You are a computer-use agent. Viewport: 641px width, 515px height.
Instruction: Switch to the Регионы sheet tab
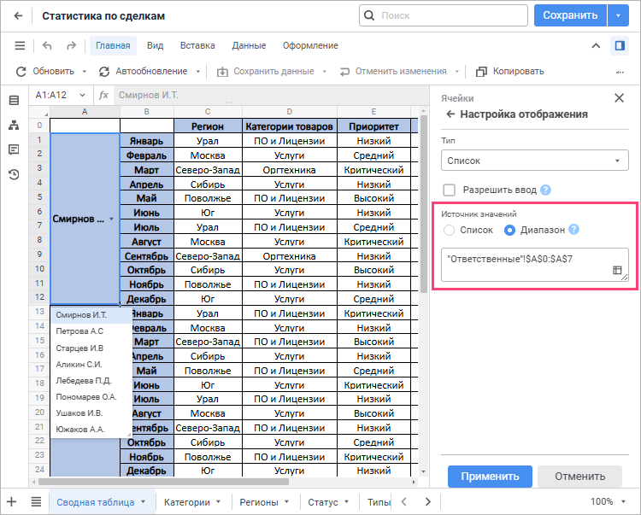(259, 502)
